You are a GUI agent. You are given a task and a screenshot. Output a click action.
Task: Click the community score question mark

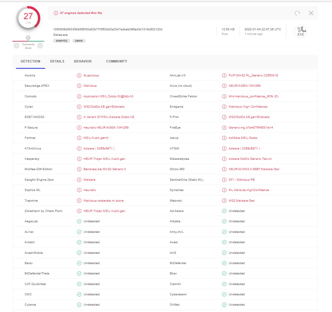pos(28,38)
